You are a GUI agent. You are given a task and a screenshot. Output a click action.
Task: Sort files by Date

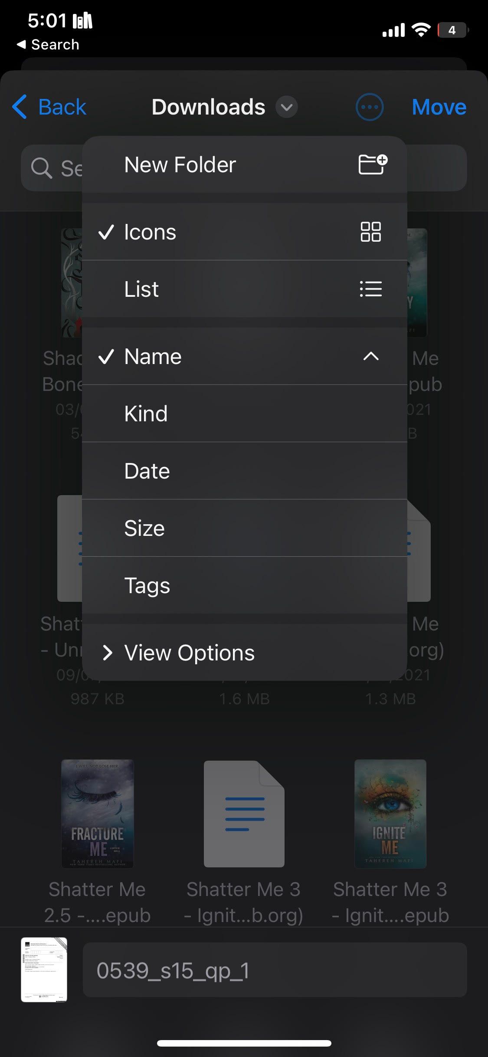click(x=147, y=471)
